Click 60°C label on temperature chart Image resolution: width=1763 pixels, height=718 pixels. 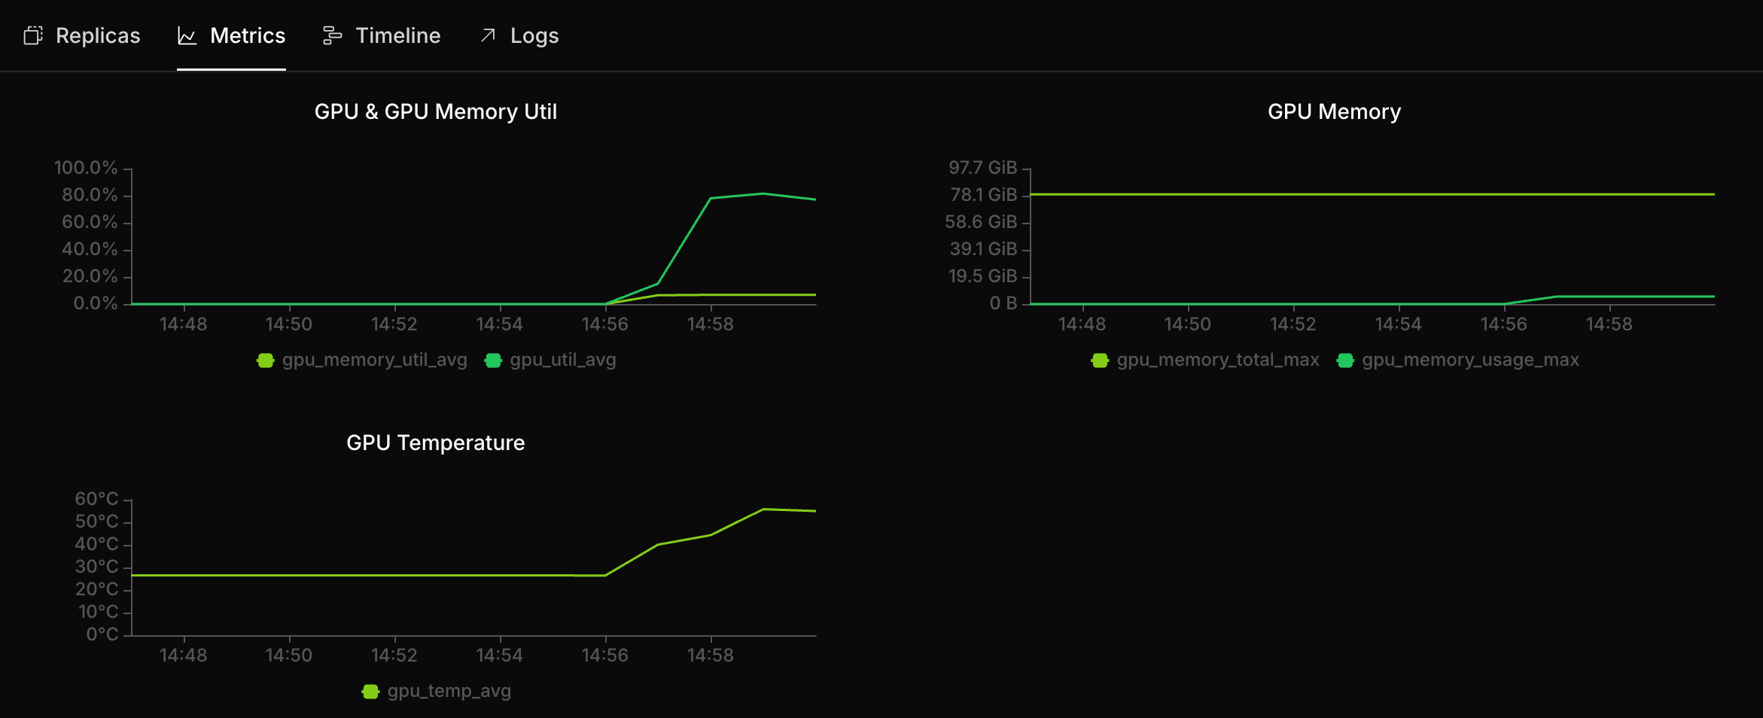coord(96,499)
